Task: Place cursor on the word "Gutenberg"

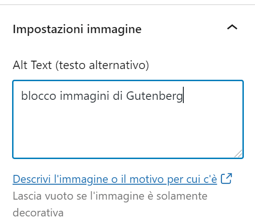Action: [154, 96]
